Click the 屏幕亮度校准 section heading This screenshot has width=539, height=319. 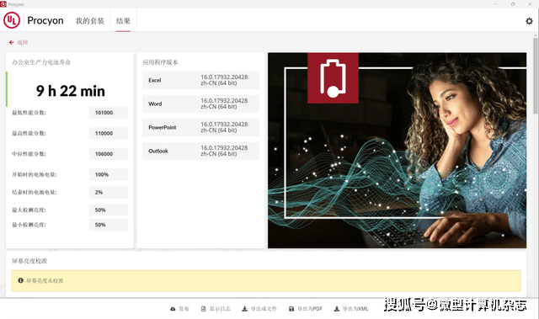click(29, 261)
